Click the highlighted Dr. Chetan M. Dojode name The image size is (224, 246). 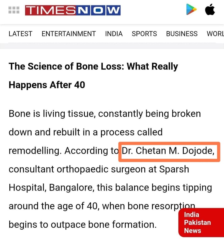pos(168,151)
